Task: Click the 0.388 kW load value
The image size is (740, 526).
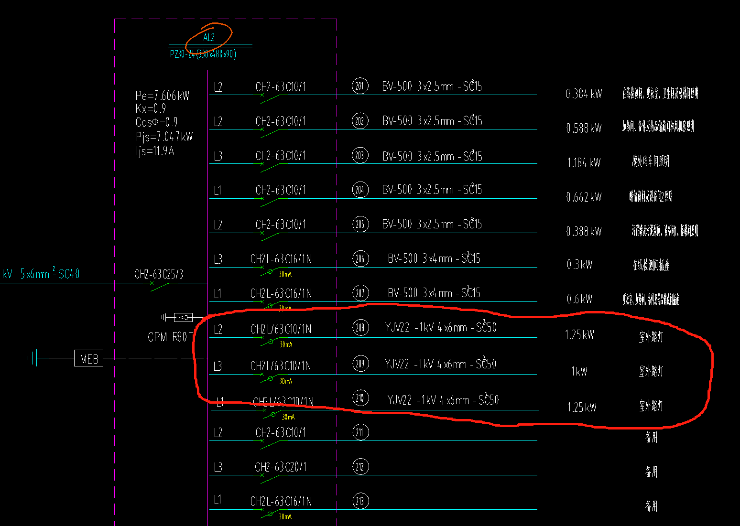Action: click(584, 231)
